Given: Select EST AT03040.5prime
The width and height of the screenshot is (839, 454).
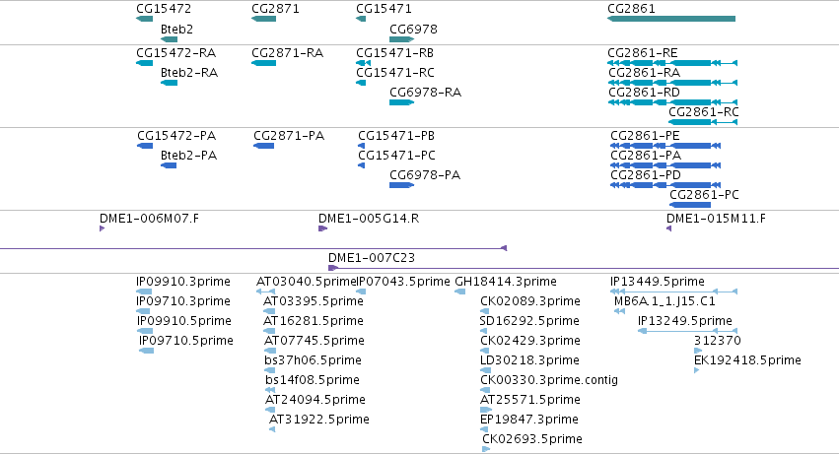Looking at the screenshot, I should coord(266,292).
